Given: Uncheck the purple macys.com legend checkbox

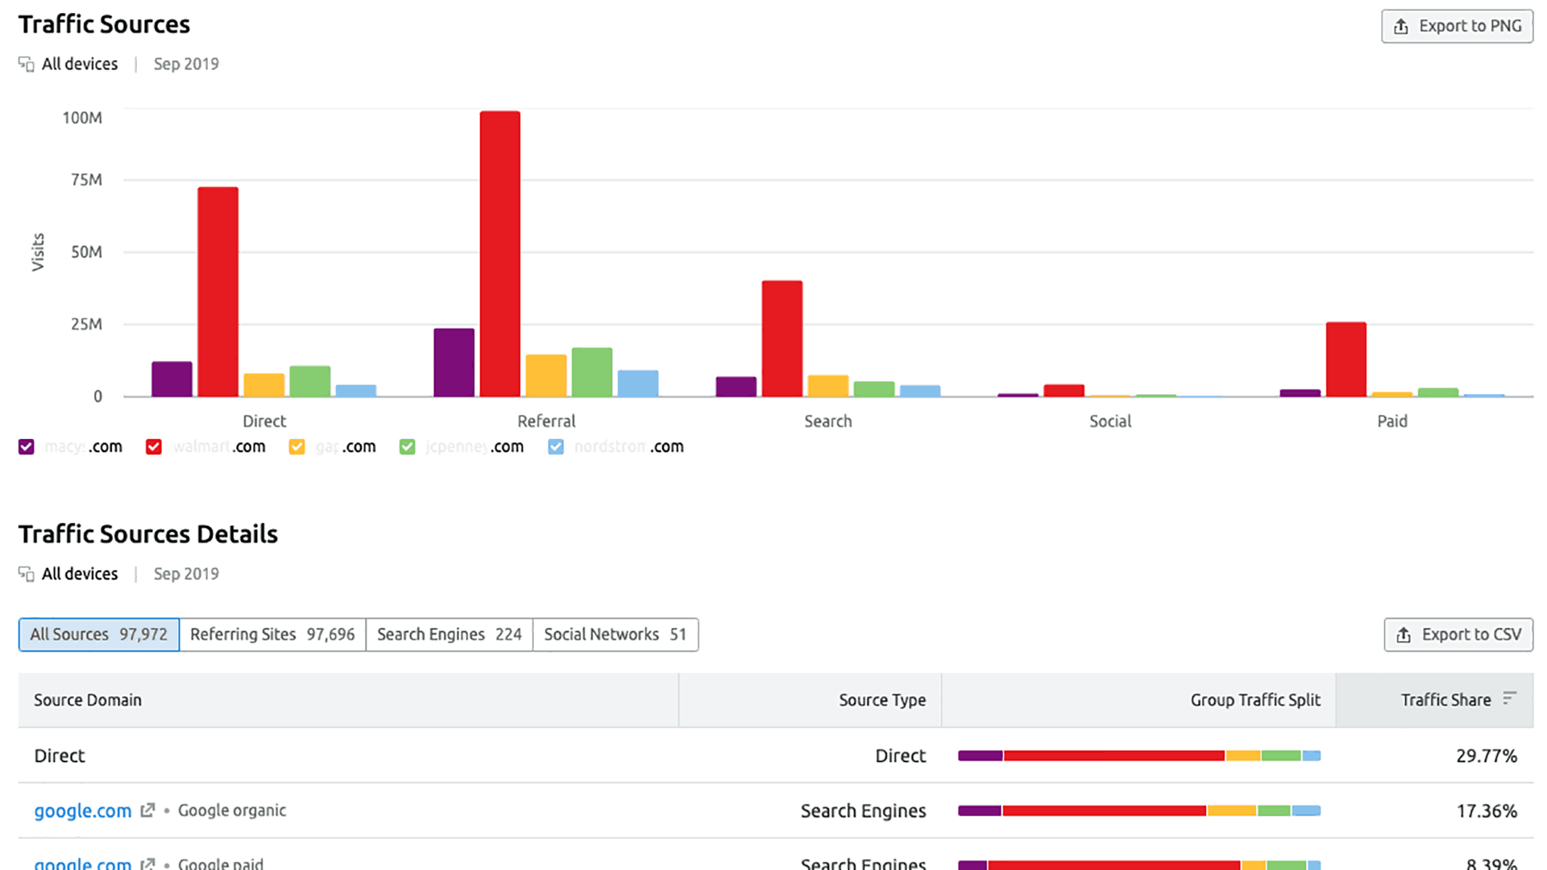Looking at the screenshot, I should click(27, 447).
